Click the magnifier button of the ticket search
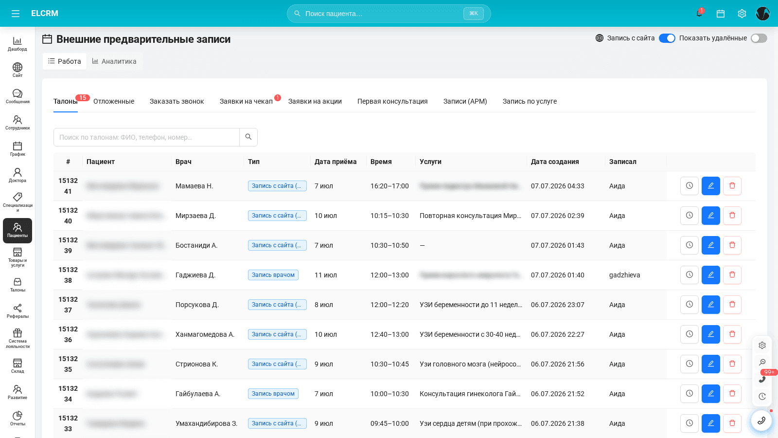The height and width of the screenshot is (438, 778). coord(248,137)
